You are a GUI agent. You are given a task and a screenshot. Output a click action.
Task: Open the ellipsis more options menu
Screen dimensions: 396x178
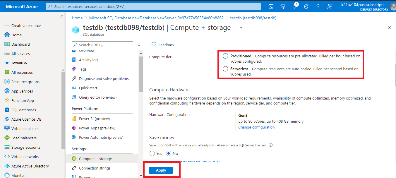pos(240,28)
